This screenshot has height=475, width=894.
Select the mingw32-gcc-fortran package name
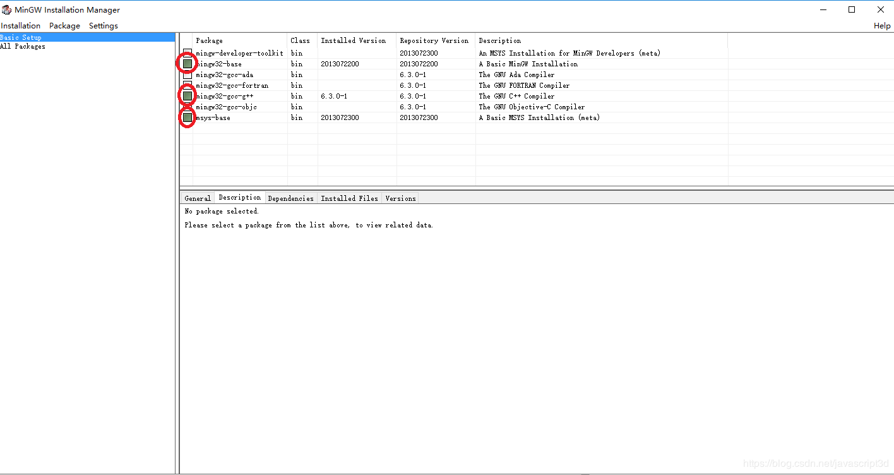(x=232, y=85)
